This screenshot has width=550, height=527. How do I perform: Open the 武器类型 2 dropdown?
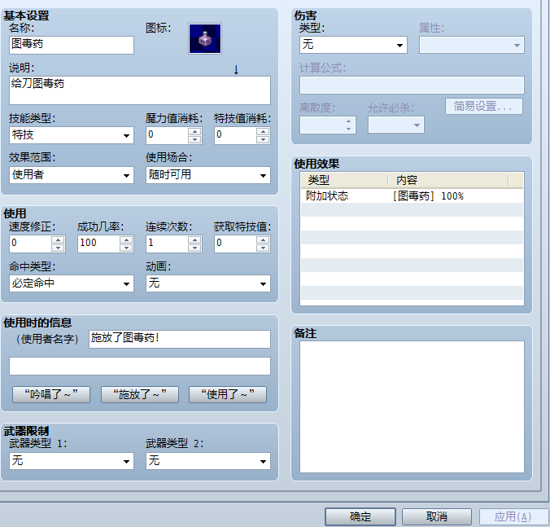pos(208,461)
